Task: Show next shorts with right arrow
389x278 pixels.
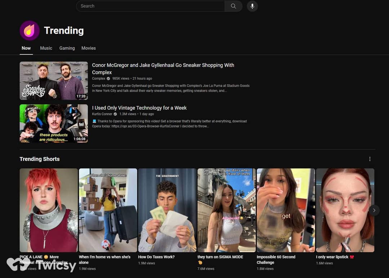Action: click(374, 211)
